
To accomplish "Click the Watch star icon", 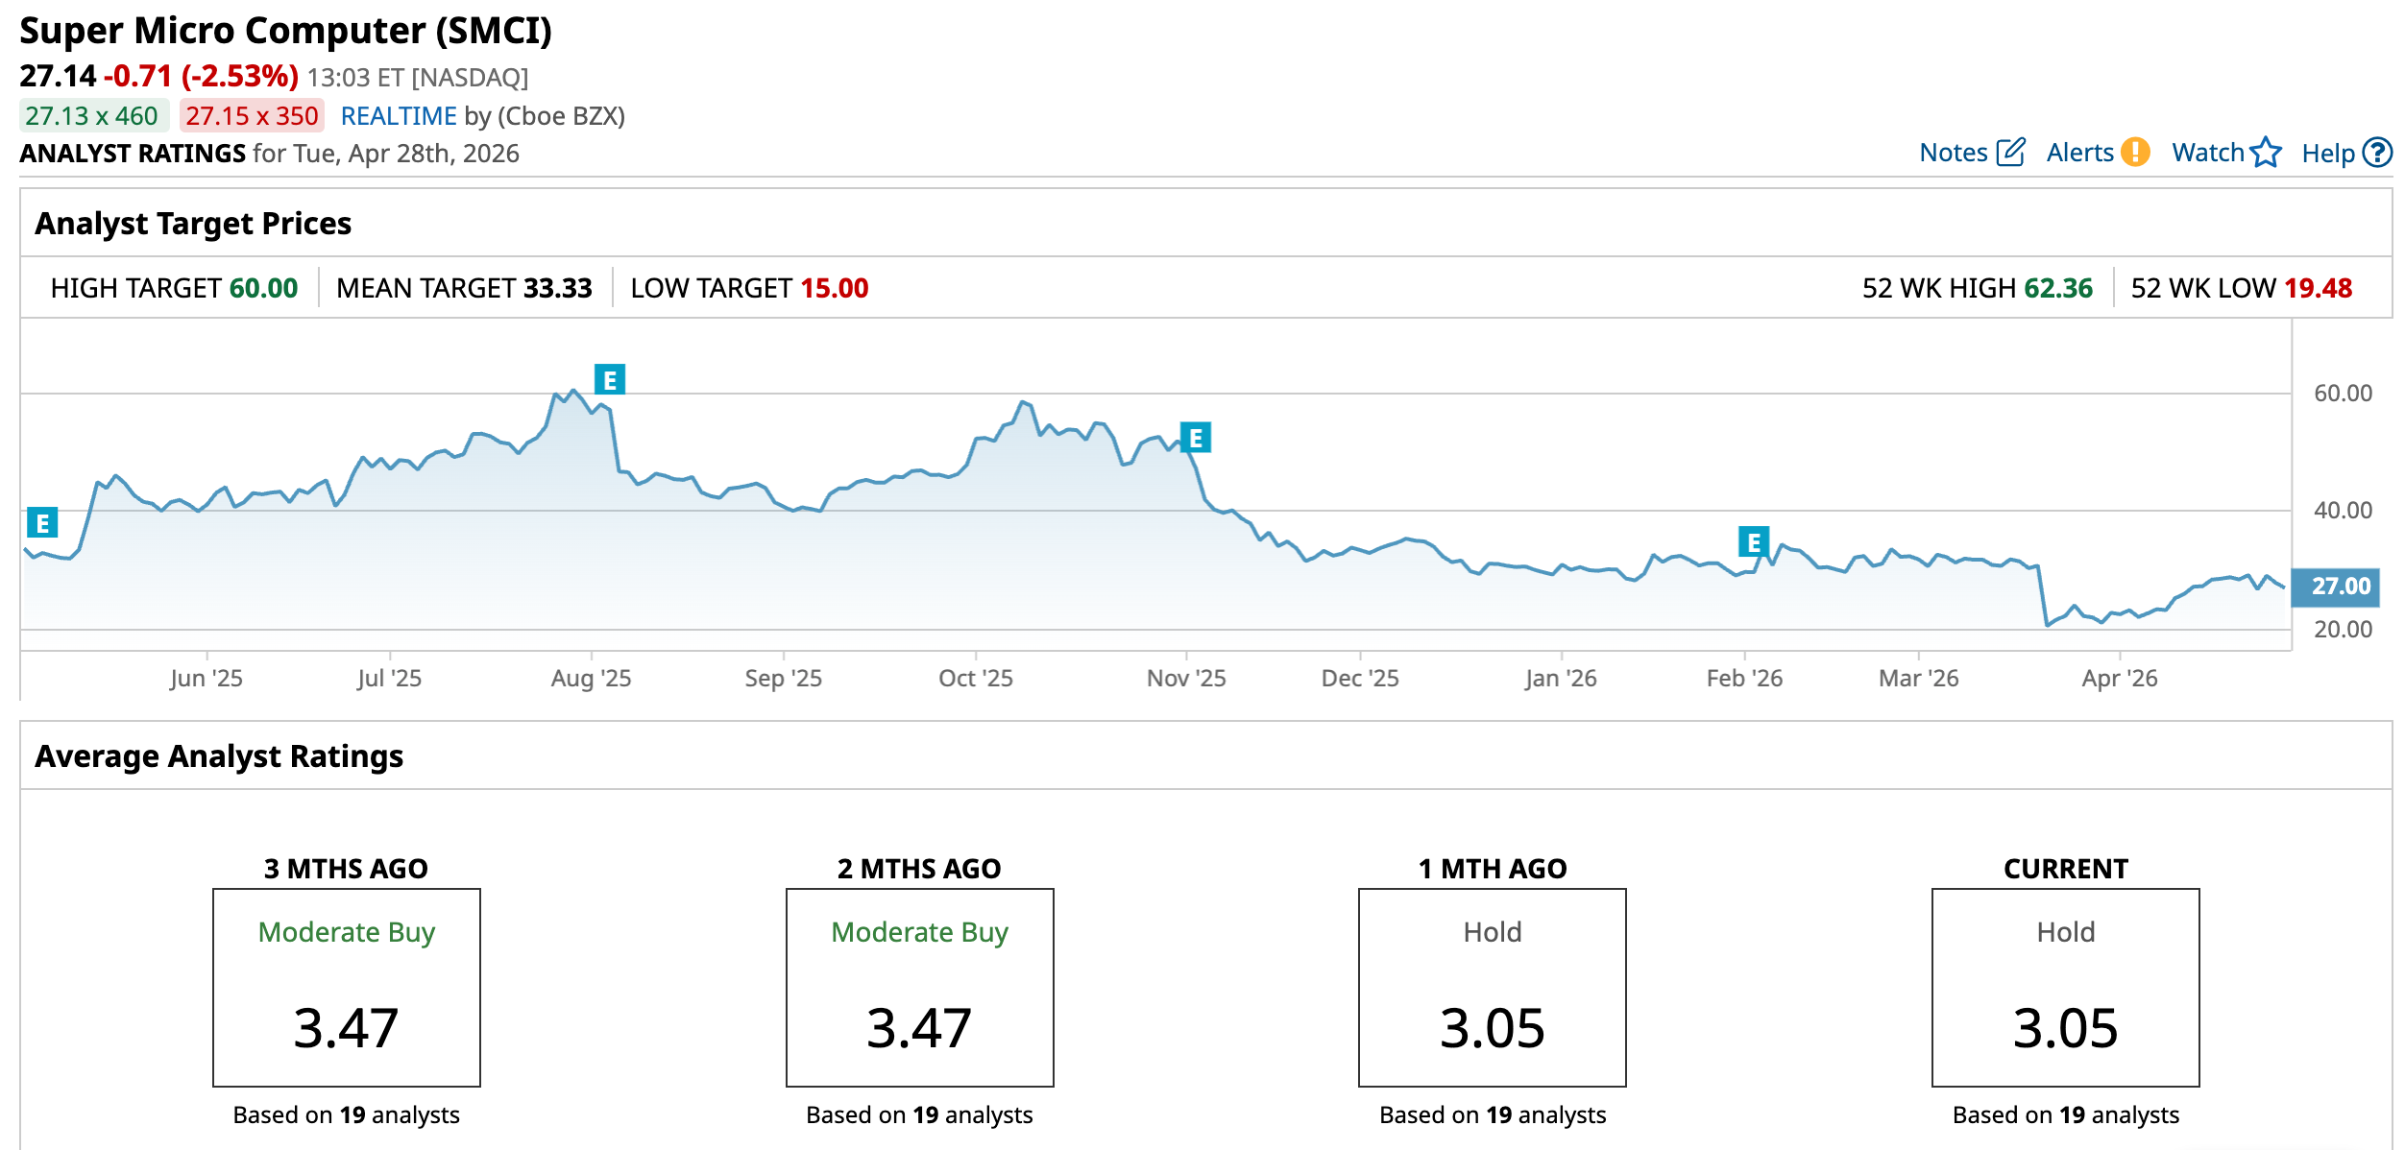I will [x=2266, y=153].
